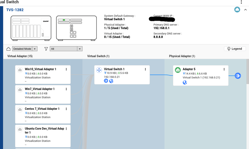The image size is (249, 149).
Task: Click the Virtual Adapter 0 / 15 count
Action: [x=117, y=37]
